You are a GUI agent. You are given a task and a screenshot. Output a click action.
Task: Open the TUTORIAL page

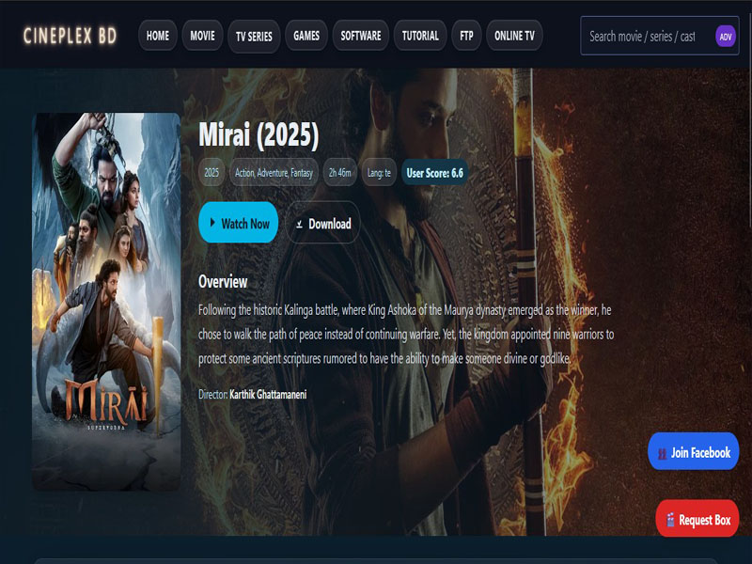(x=420, y=36)
